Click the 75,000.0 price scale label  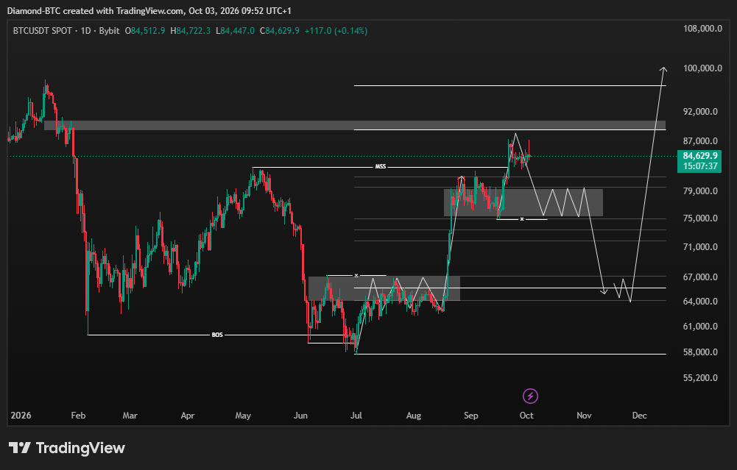700,218
